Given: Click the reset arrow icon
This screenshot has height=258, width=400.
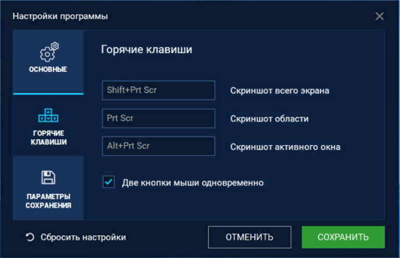Looking at the screenshot, I should tap(30, 237).
